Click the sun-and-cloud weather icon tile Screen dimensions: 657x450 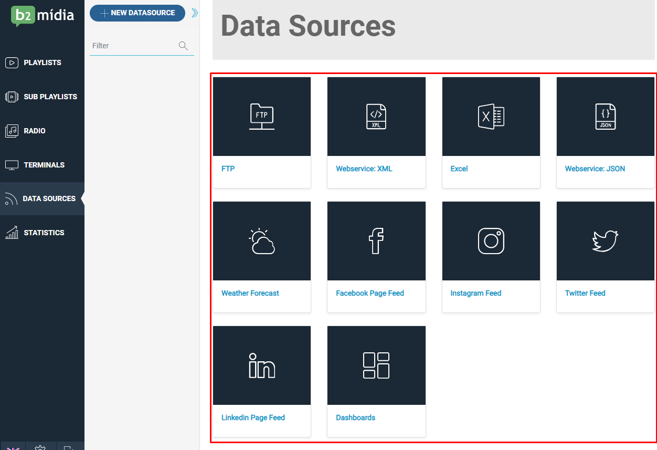261,241
